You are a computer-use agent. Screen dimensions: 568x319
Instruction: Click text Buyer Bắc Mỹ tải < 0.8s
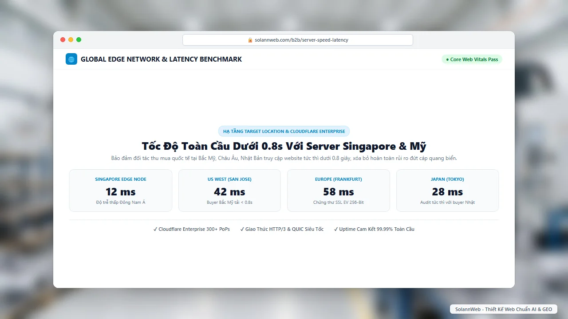[x=229, y=202]
